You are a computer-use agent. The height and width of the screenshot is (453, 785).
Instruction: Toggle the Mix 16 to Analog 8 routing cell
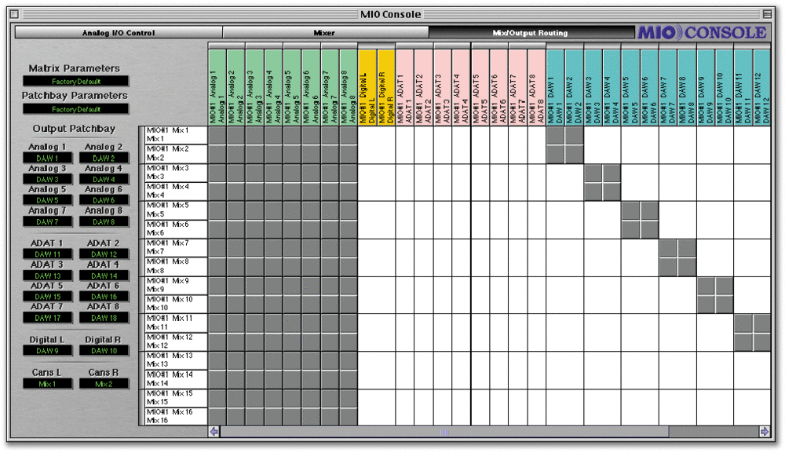click(349, 417)
